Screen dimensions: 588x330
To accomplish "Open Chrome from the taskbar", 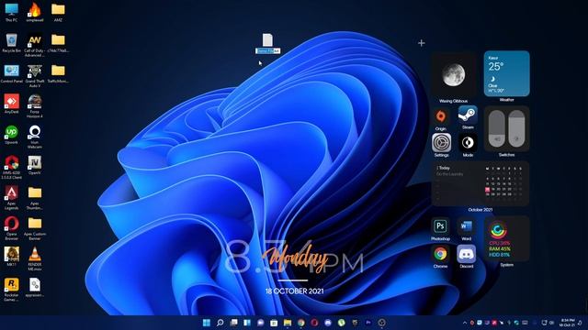I will point(301,323).
